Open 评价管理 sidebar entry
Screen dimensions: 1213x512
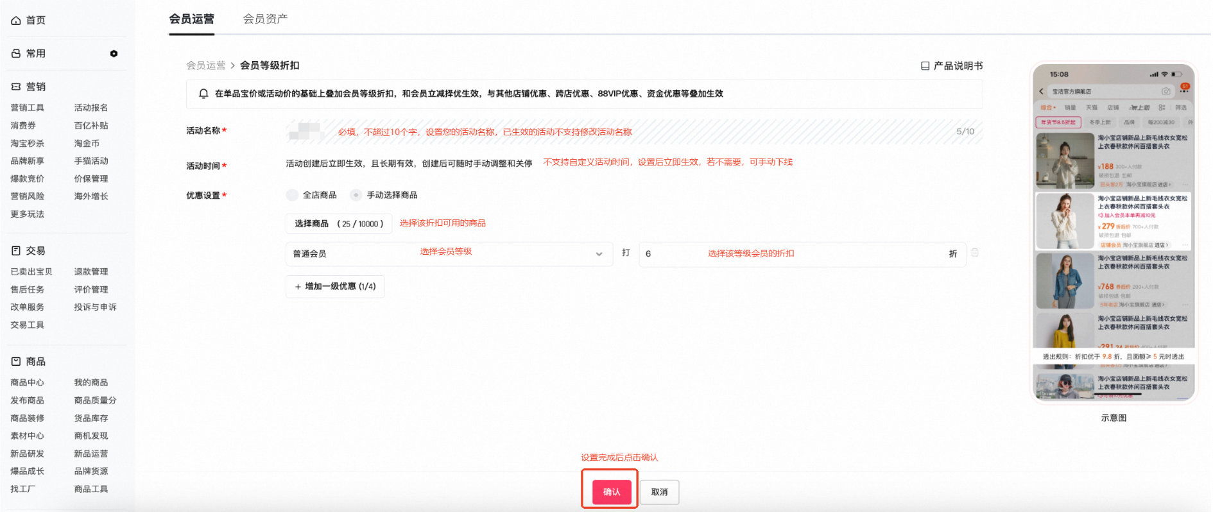pyautogui.click(x=91, y=290)
